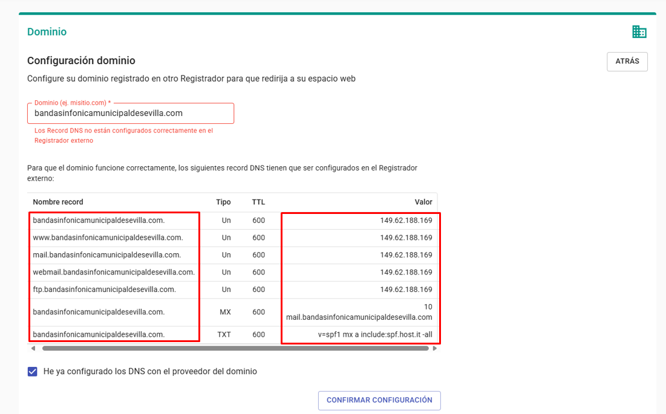The width and height of the screenshot is (666, 414).
Task: Click the red DNS error message text
Action: pyautogui.click(x=123, y=136)
